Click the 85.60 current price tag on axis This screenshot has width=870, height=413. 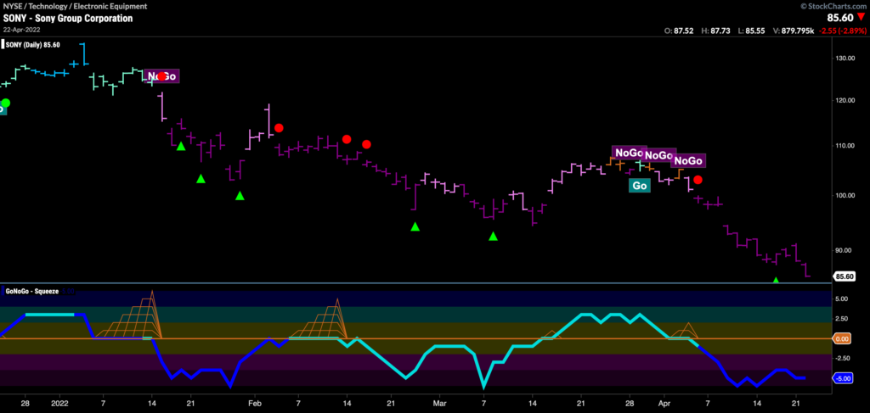[844, 275]
